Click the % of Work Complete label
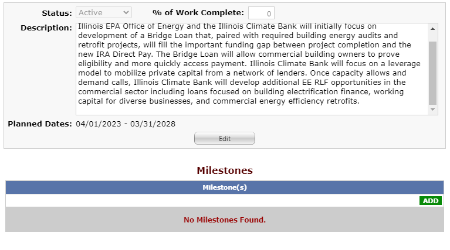450x250 pixels. coord(198,12)
